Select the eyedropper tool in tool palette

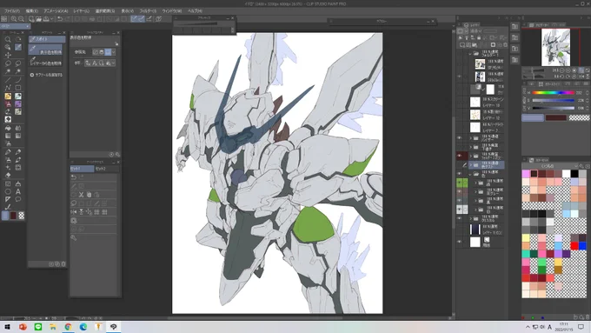(x=17, y=47)
